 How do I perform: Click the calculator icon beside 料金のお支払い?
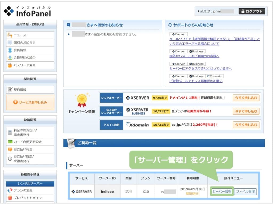point(10,133)
